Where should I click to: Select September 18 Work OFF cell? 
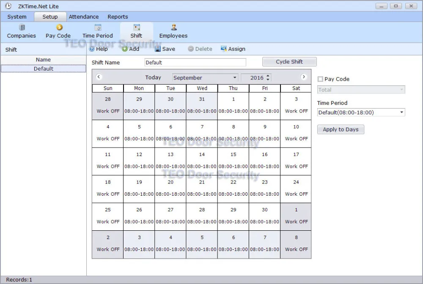point(108,189)
